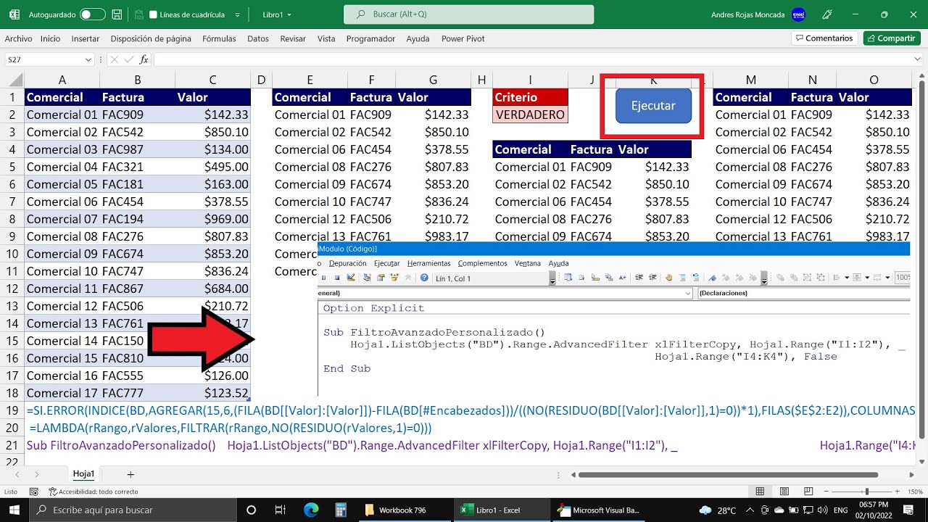Open the VBA Properties Window icon
The height and width of the screenshot is (522, 928).
click(x=381, y=278)
